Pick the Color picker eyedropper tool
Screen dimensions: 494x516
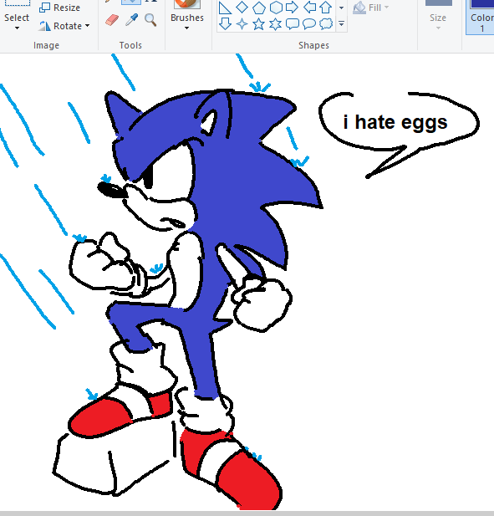click(x=131, y=20)
